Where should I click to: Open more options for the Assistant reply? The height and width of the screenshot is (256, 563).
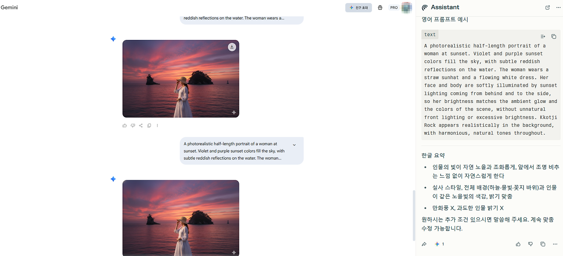(555, 244)
